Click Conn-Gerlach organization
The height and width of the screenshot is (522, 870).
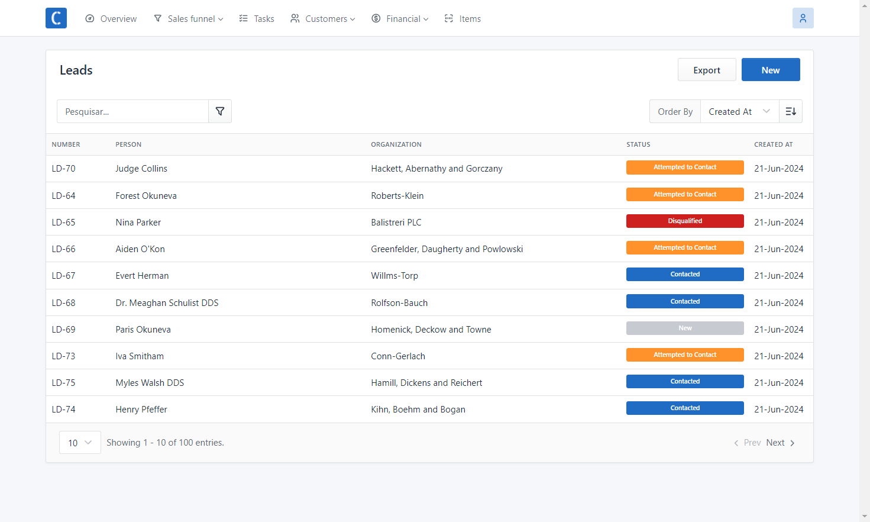click(398, 356)
